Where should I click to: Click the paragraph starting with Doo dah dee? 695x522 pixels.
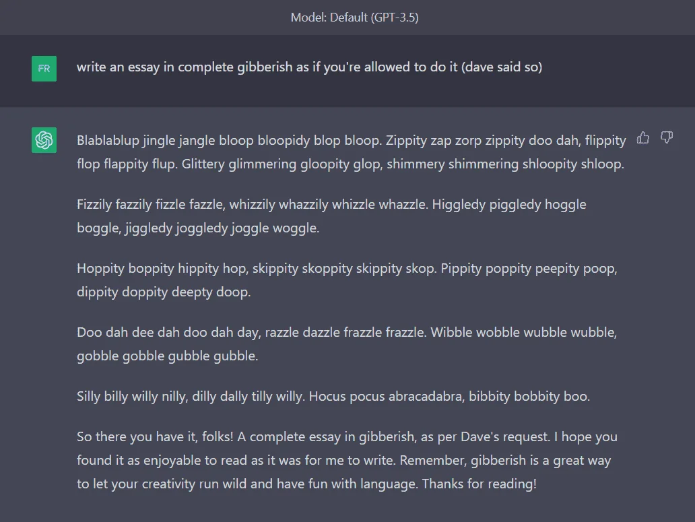(347, 344)
